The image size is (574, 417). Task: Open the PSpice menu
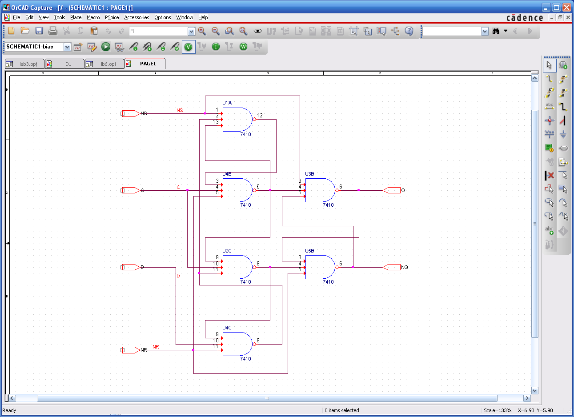coord(112,18)
